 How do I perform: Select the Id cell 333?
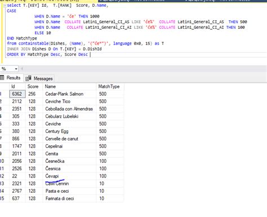(17, 124)
